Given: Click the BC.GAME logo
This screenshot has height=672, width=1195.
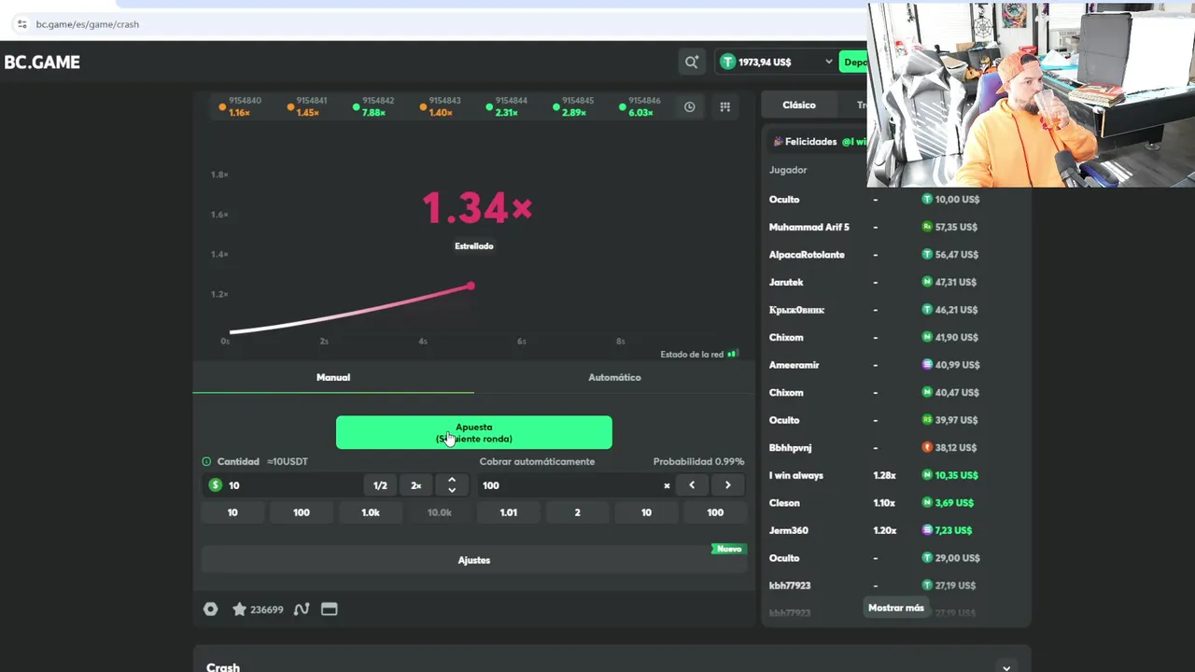Looking at the screenshot, I should (x=42, y=63).
